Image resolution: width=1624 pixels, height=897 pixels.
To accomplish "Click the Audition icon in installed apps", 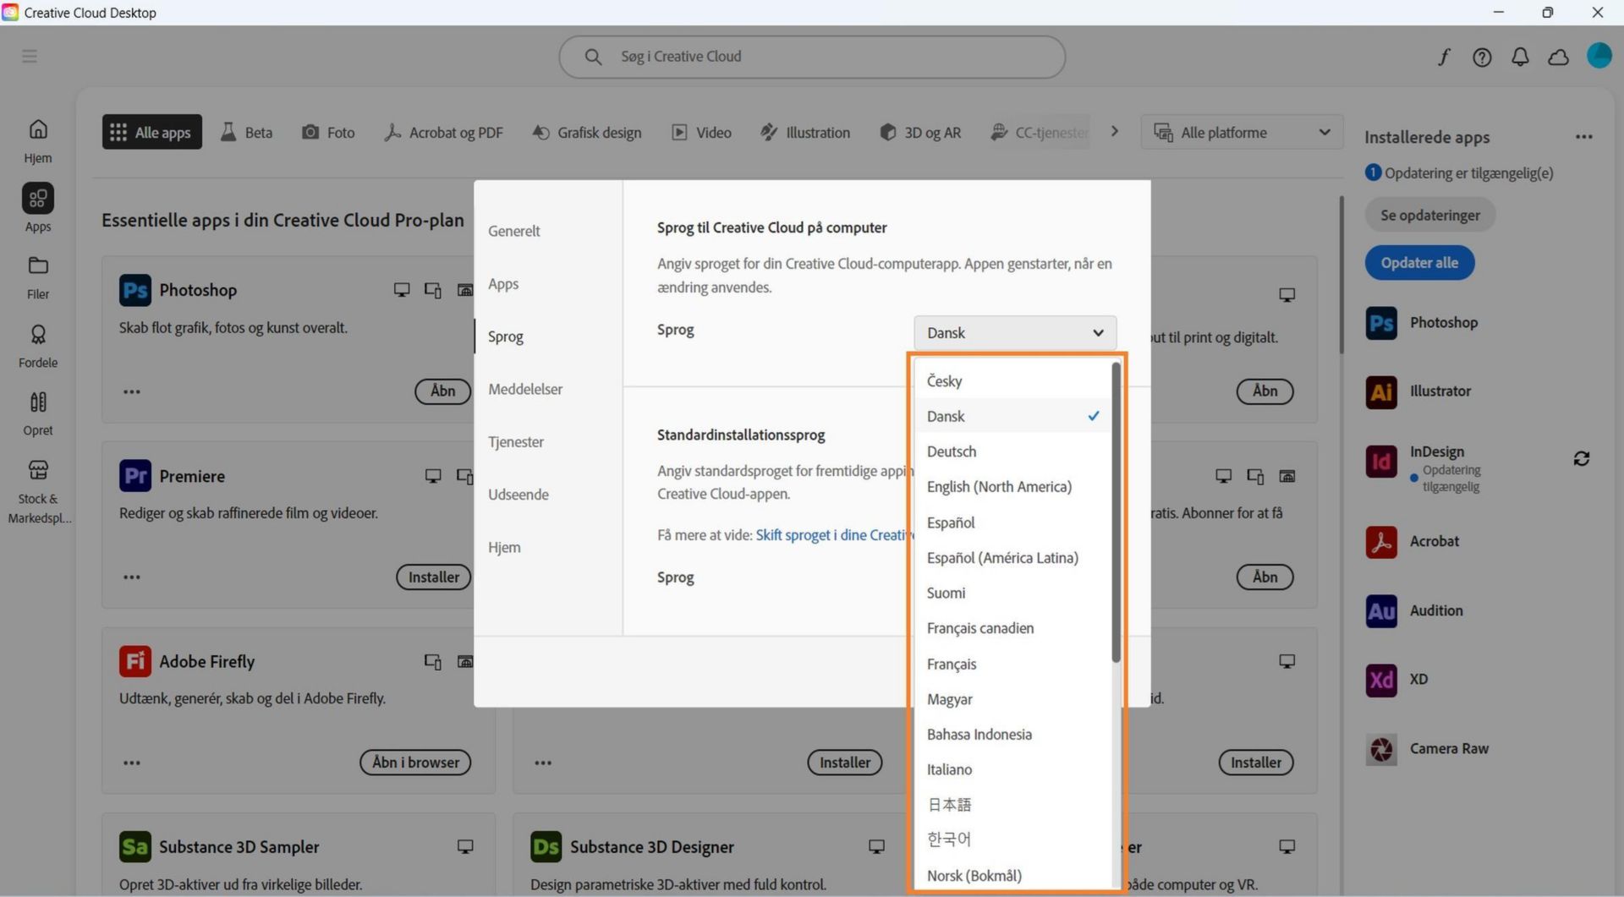I will pos(1381,610).
